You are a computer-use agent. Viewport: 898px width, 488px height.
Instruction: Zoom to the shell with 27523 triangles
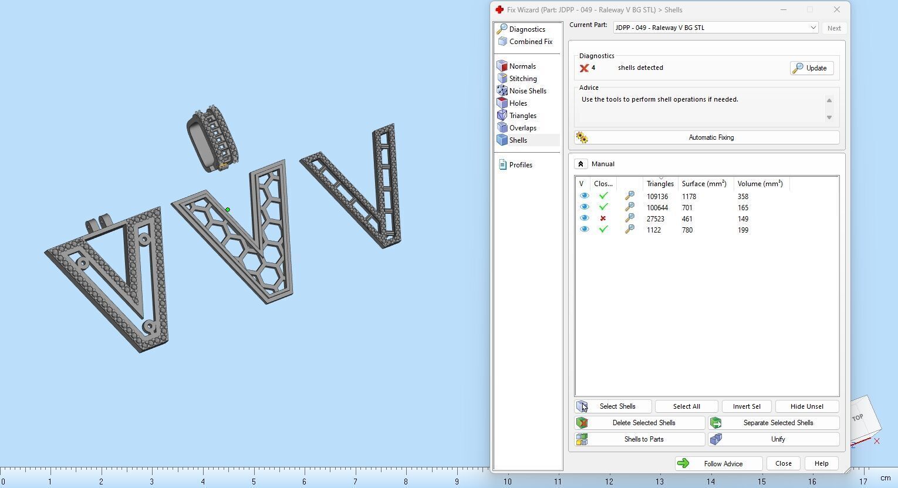click(629, 218)
